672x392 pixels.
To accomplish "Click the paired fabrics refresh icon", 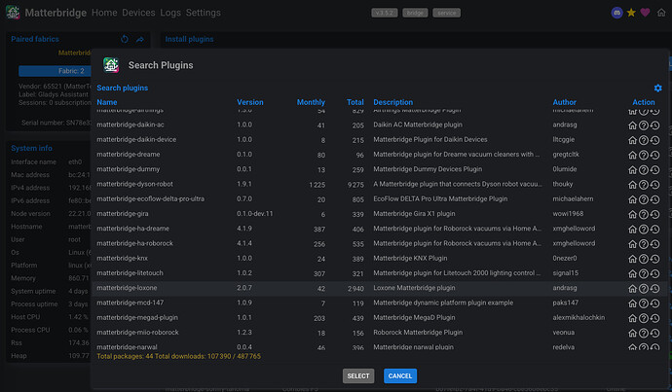I will [125, 39].
